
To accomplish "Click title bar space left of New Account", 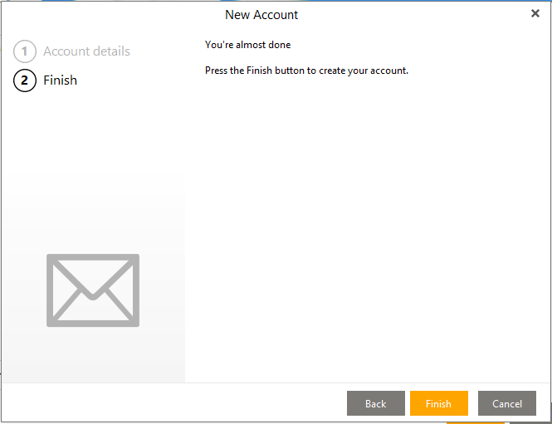I will coord(108,15).
